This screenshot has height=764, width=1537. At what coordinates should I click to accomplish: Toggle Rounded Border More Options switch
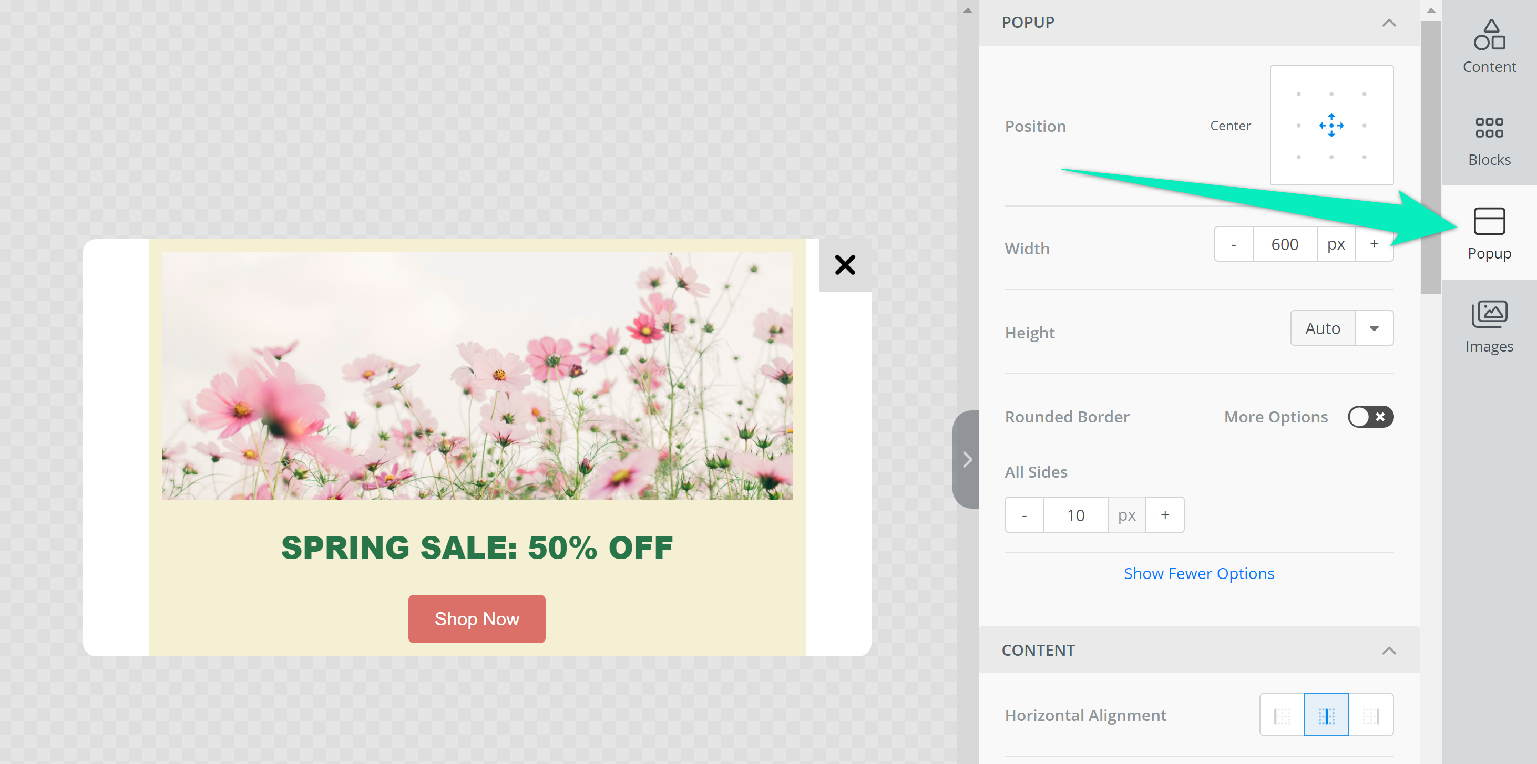pyautogui.click(x=1370, y=417)
